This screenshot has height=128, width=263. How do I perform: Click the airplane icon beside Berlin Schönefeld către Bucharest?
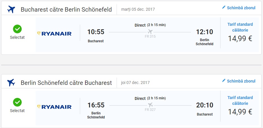(11, 83)
